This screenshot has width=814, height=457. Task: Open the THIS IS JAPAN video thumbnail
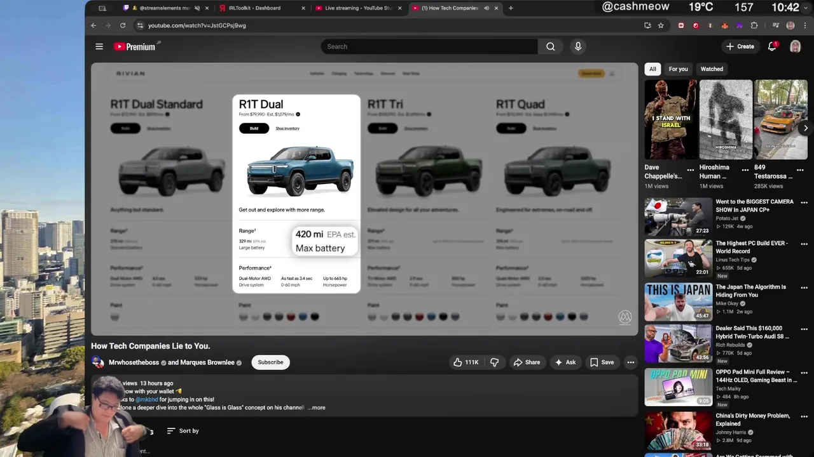click(x=678, y=301)
